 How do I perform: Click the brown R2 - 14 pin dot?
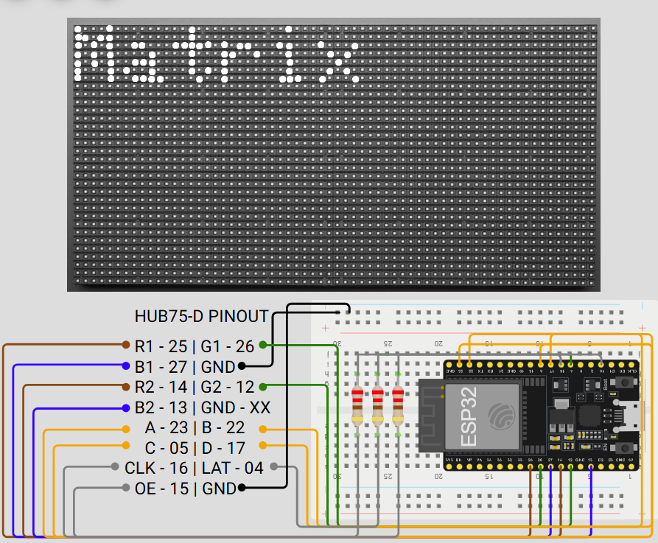[x=126, y=385]
